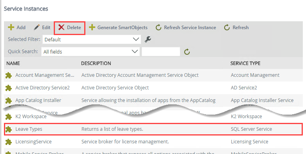The image size is (306, 154).
Task: Click the Add button
Action: click(x=17, y=28)
